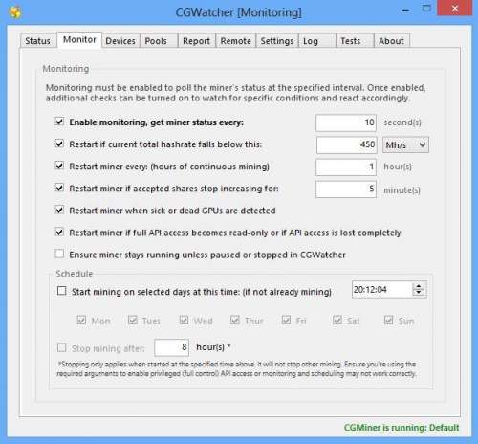Screen dimensions: 478x444
Task: Enable the Stop mining after checkbox
Action: (x=62, y=347)
